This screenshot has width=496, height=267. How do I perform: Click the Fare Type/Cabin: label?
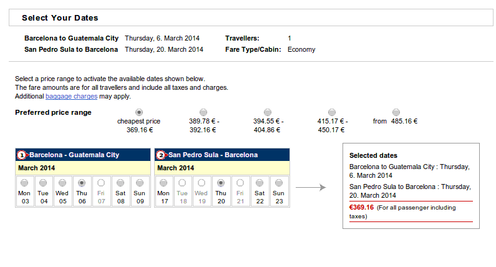click(x=253, y=49)
